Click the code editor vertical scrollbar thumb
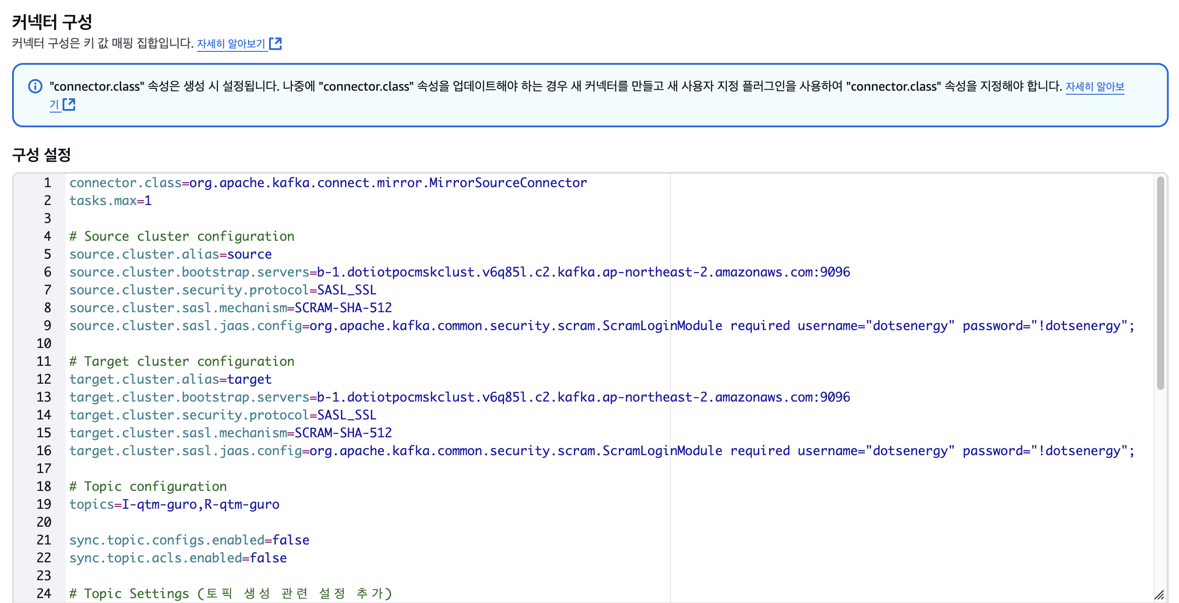Screen dimensions: 1179x603 point(1160,284)
